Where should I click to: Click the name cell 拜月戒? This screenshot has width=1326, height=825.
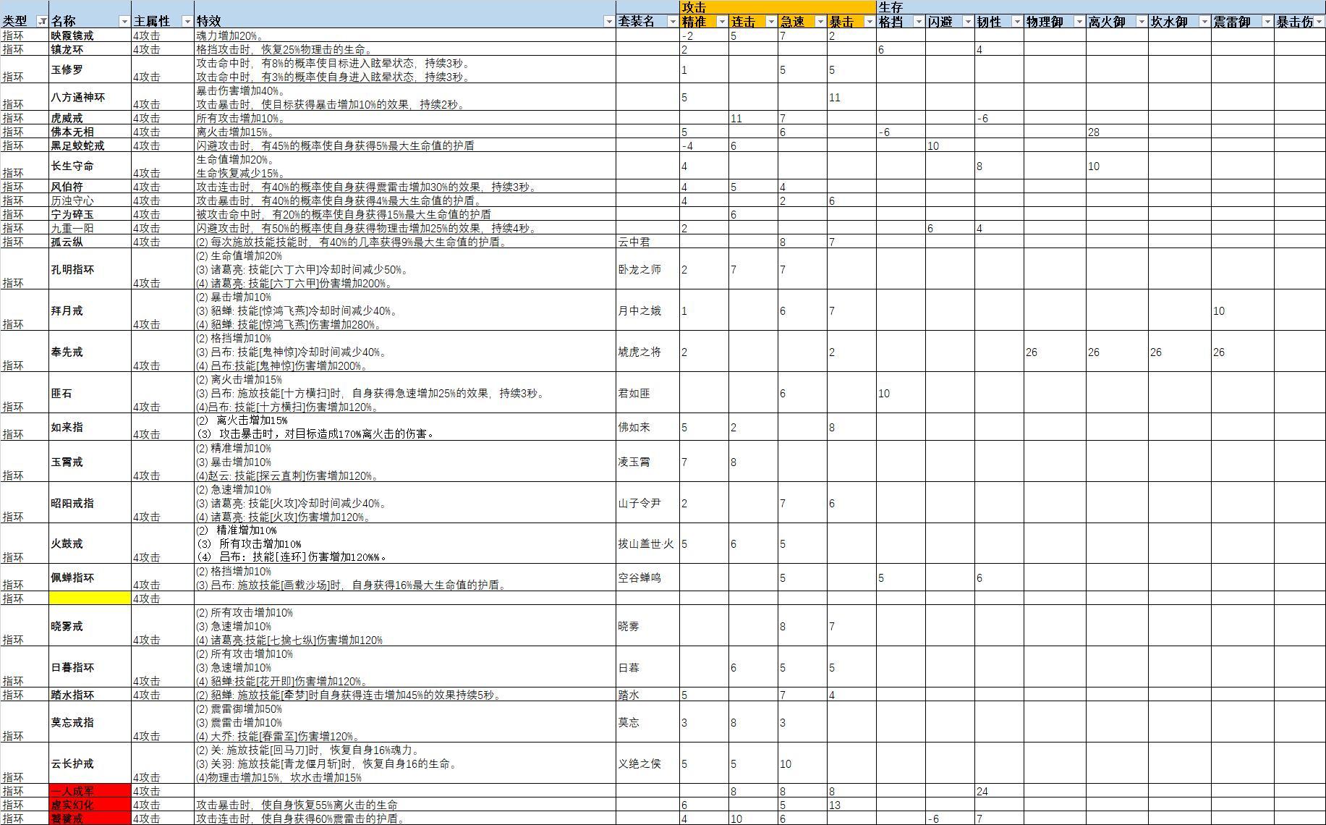[x=90, y=310]
